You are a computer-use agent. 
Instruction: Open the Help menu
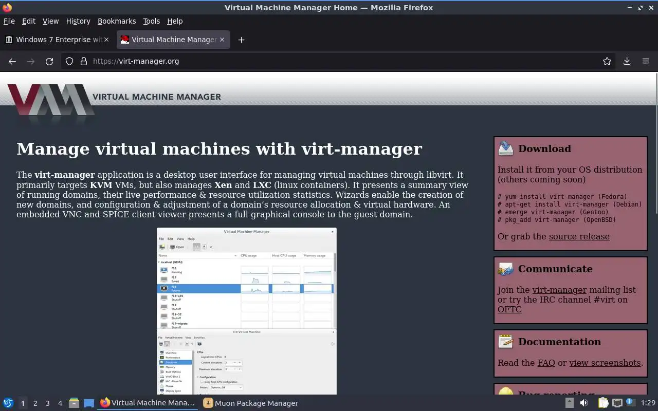pyautogui.click(x=175, y=21)
